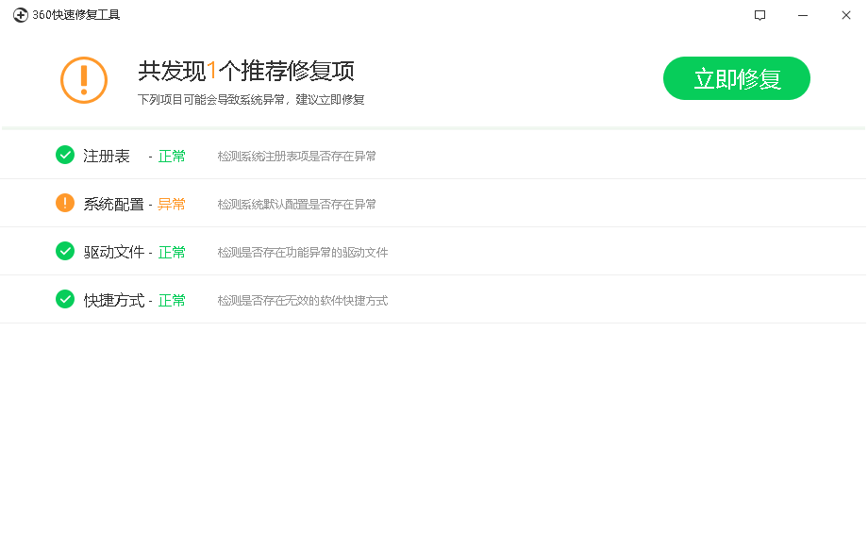Click the large orange exclamation circle icon
Image resolution: width=868 pixels, height=547 pixels.
tap(83, 79)
